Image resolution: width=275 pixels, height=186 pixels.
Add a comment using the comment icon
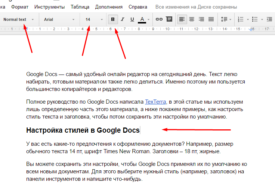point(169,19)
